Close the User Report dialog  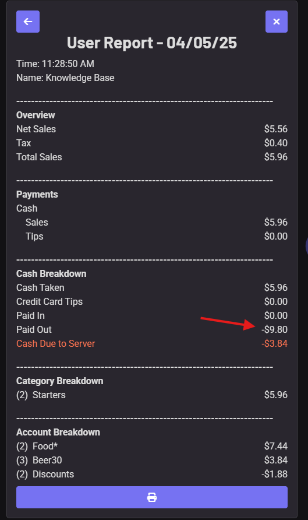click(x=276, y=22)
